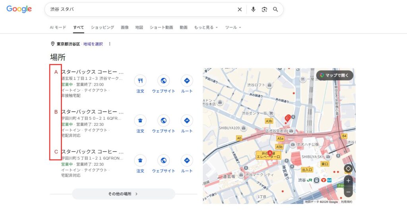Click 注文 icon for result C
Screen dimensions: 407x215
tap(140, 160)
